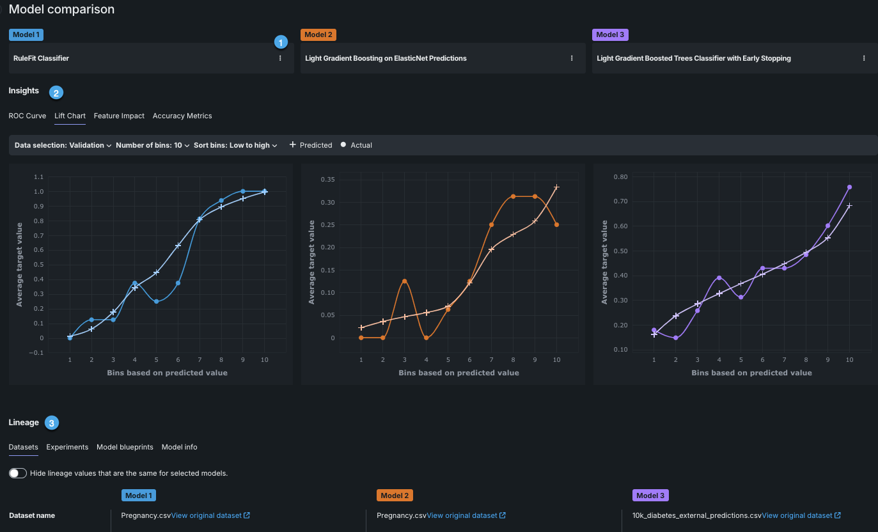View original dataset for 10k_diabetes_external_predictions.csv
Screen dimensions: 878x532
797,515
